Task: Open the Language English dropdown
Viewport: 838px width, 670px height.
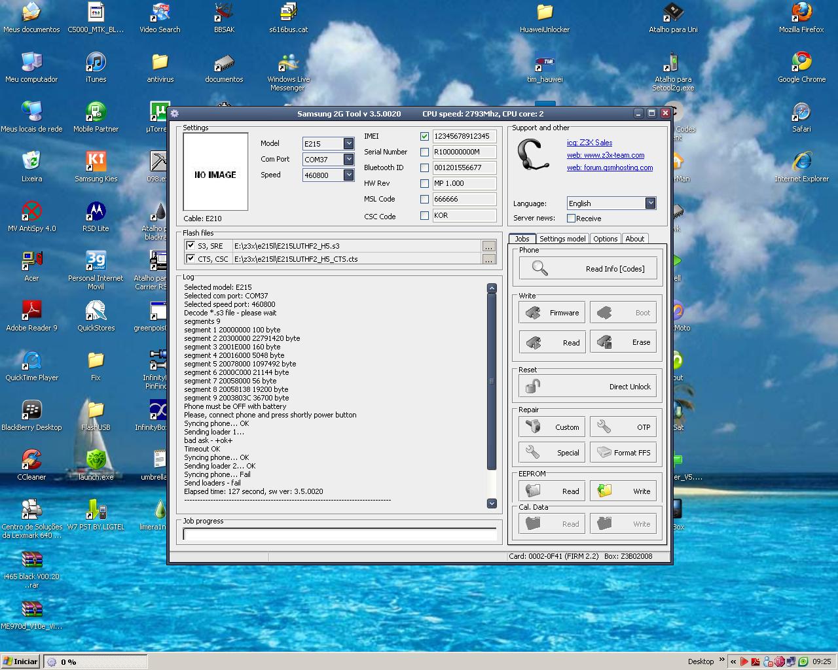Action: 650,203
